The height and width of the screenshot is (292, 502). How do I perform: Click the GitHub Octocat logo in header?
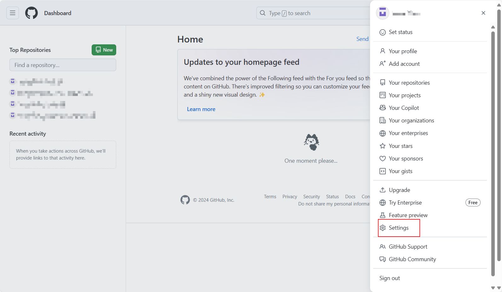(x=31, y=13)
